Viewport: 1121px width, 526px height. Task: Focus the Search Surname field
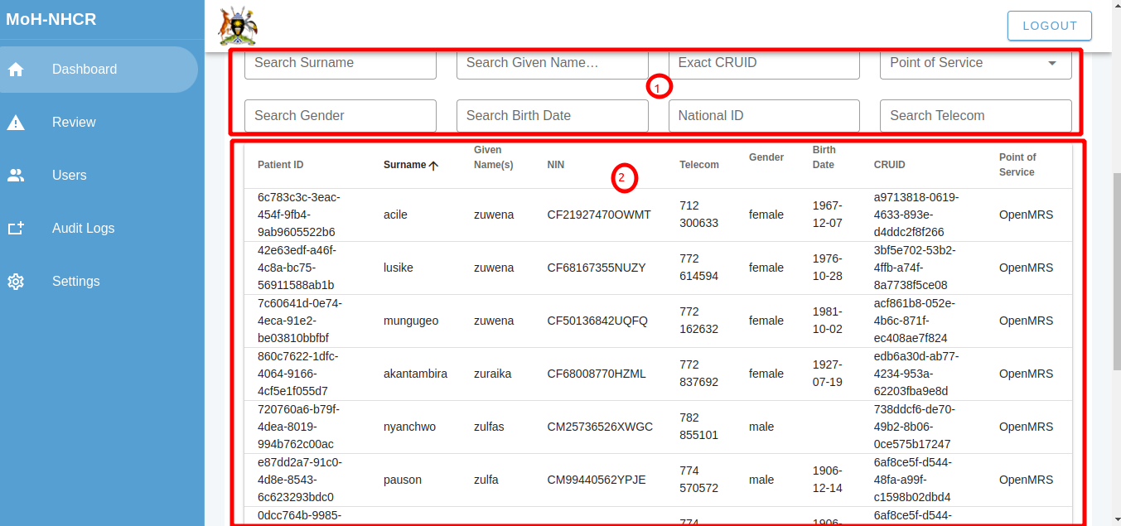point(340,63)
